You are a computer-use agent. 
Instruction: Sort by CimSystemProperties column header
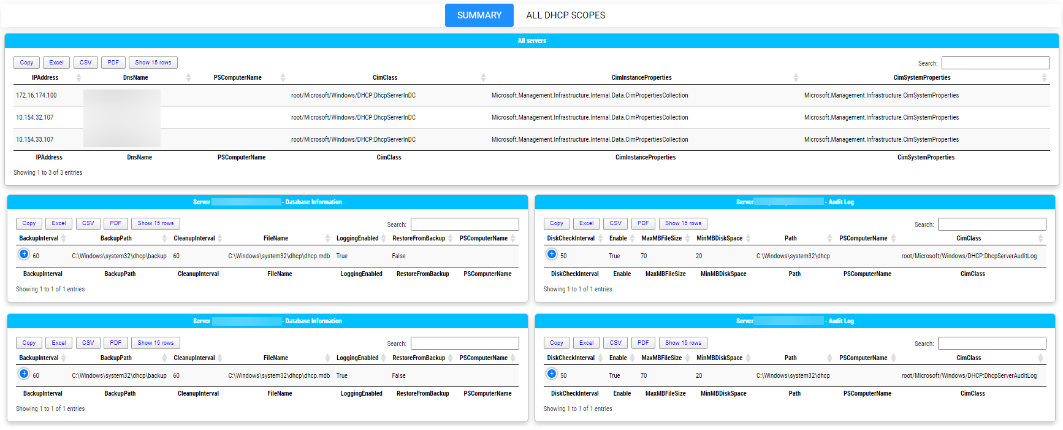click(x=921, y=78)
